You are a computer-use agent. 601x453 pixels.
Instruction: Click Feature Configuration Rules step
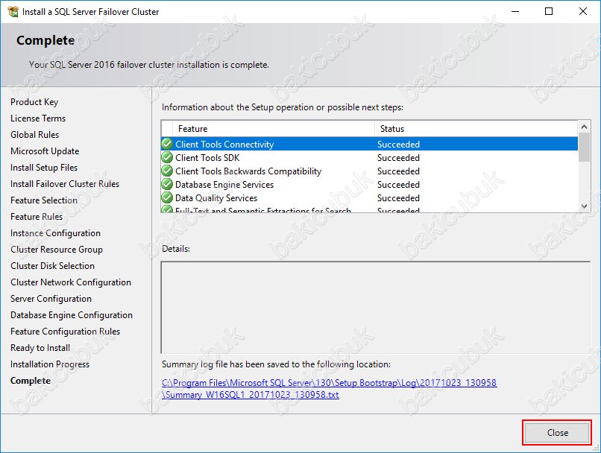(x=65, y=332)
